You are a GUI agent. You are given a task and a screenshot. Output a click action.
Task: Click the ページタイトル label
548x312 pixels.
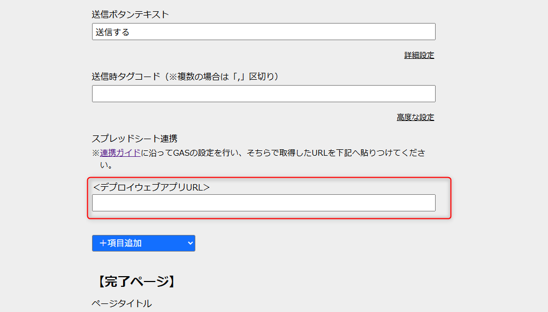point(121,303)
